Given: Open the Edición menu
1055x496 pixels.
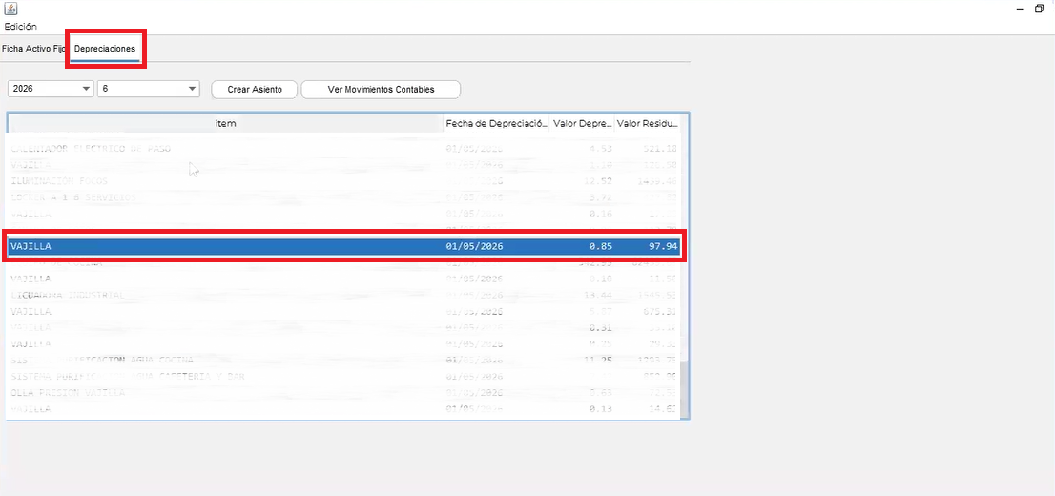Looking at the screenshot, I should (21, 27).
